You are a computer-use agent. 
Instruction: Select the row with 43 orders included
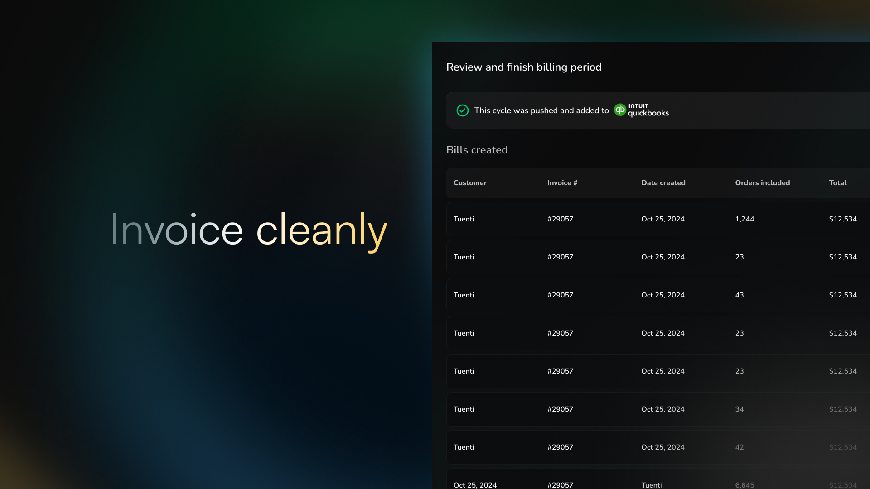pyautogui.click(x=739, y=295)
